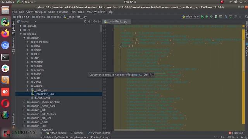This screenshot has height=139, width=248.
Task: Launch Firefox from the dock
Action: point(5,34)
